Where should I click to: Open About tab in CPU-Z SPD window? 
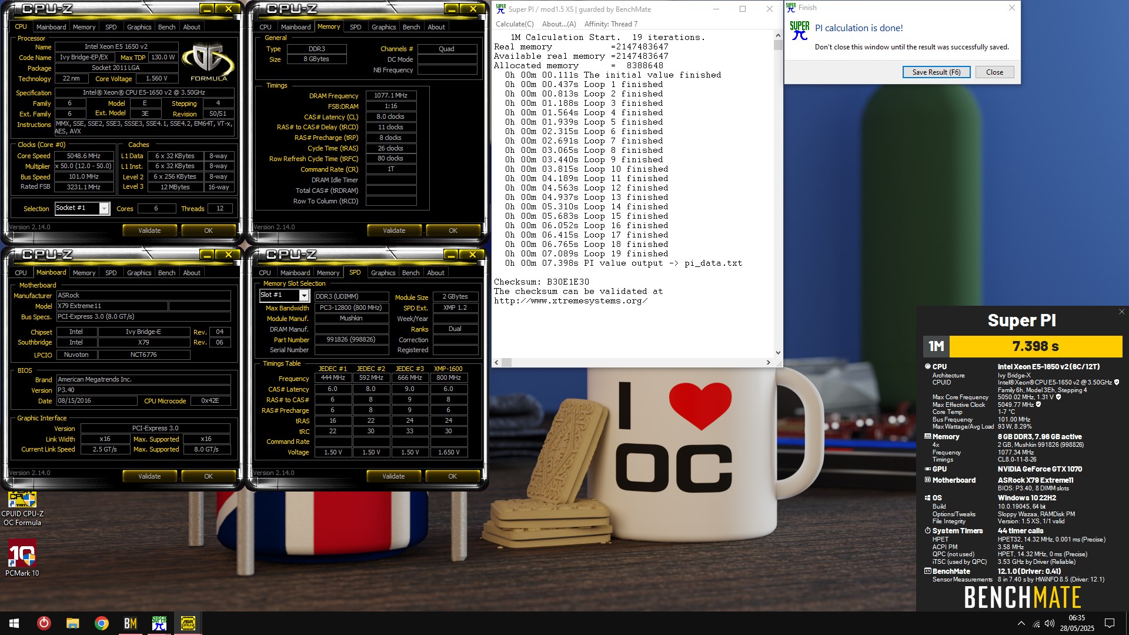pyautogui.click(x=436, y=273)
